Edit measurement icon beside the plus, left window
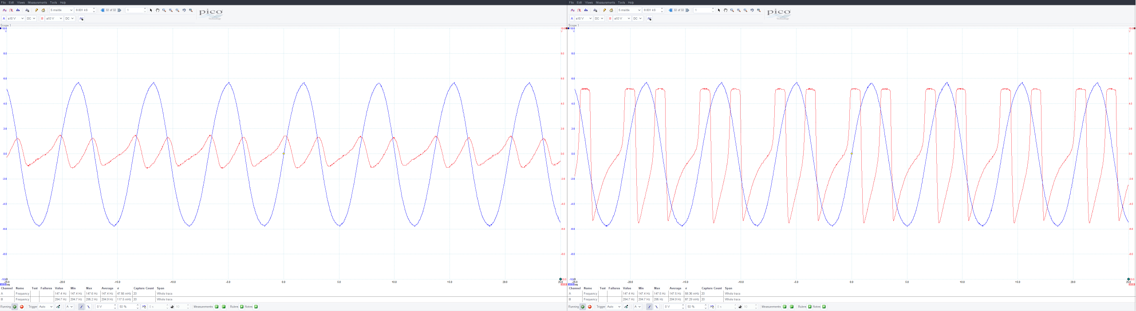 point(224,307)
